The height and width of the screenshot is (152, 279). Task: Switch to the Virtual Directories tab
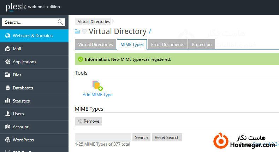(95, 45)
